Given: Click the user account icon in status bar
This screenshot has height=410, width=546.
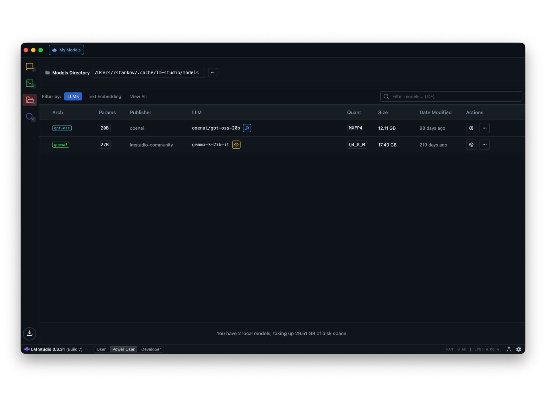Looking at the screenshot, I should (509, 349).
